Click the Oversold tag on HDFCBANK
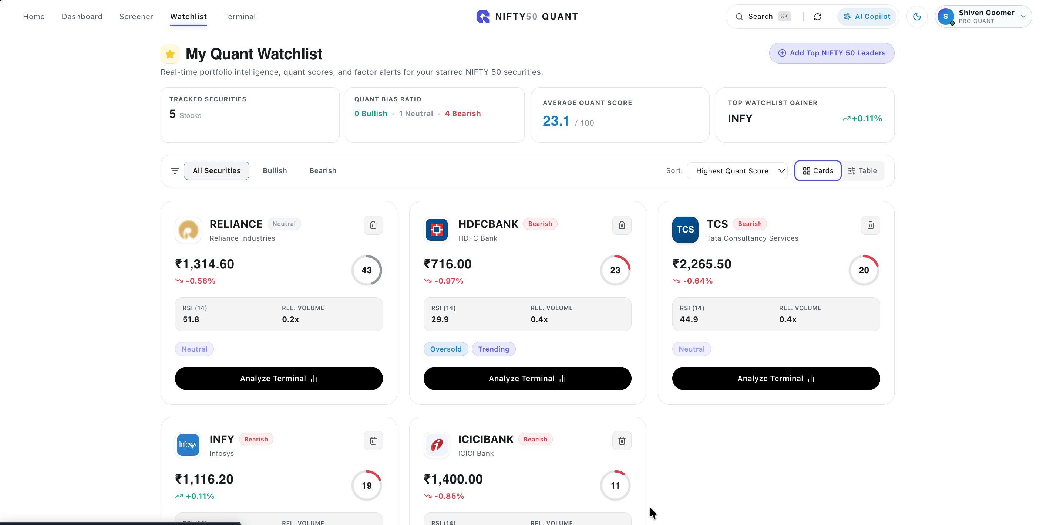1053x525 pixels. coord(445,349)
